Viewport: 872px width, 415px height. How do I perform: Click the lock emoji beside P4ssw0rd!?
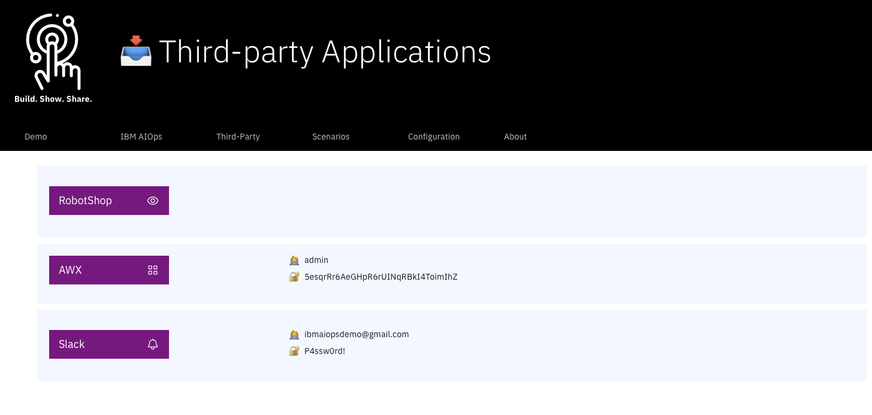click(x=294, y=351)
